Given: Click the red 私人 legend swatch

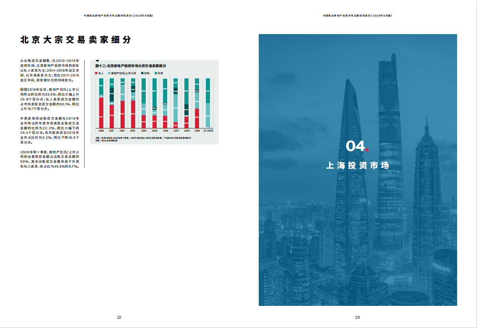Looking at the screenshot, I should coord(97,73).
